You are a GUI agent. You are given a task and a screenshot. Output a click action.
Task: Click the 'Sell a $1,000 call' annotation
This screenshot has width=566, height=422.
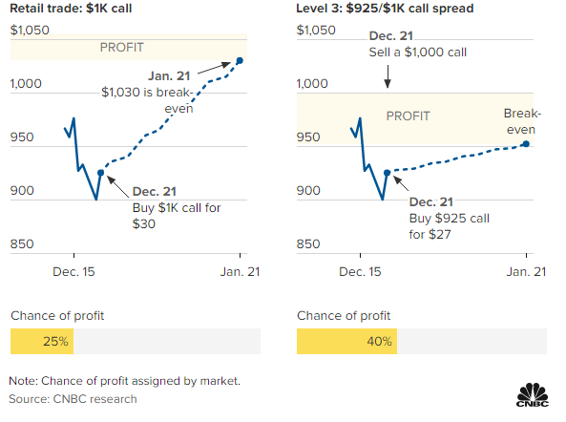(418, 53)
